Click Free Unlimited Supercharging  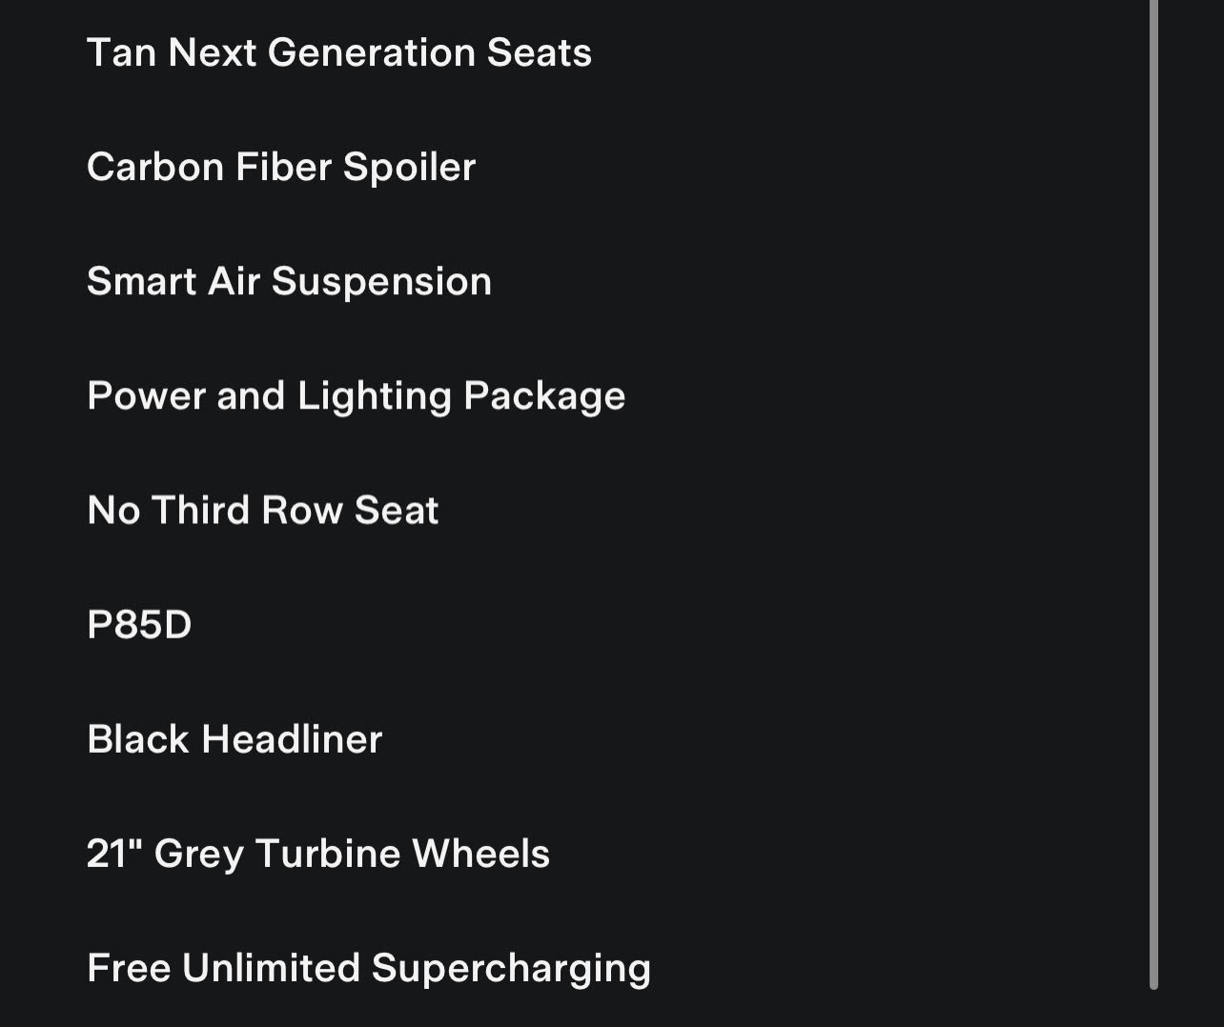(x=369, y=967)
